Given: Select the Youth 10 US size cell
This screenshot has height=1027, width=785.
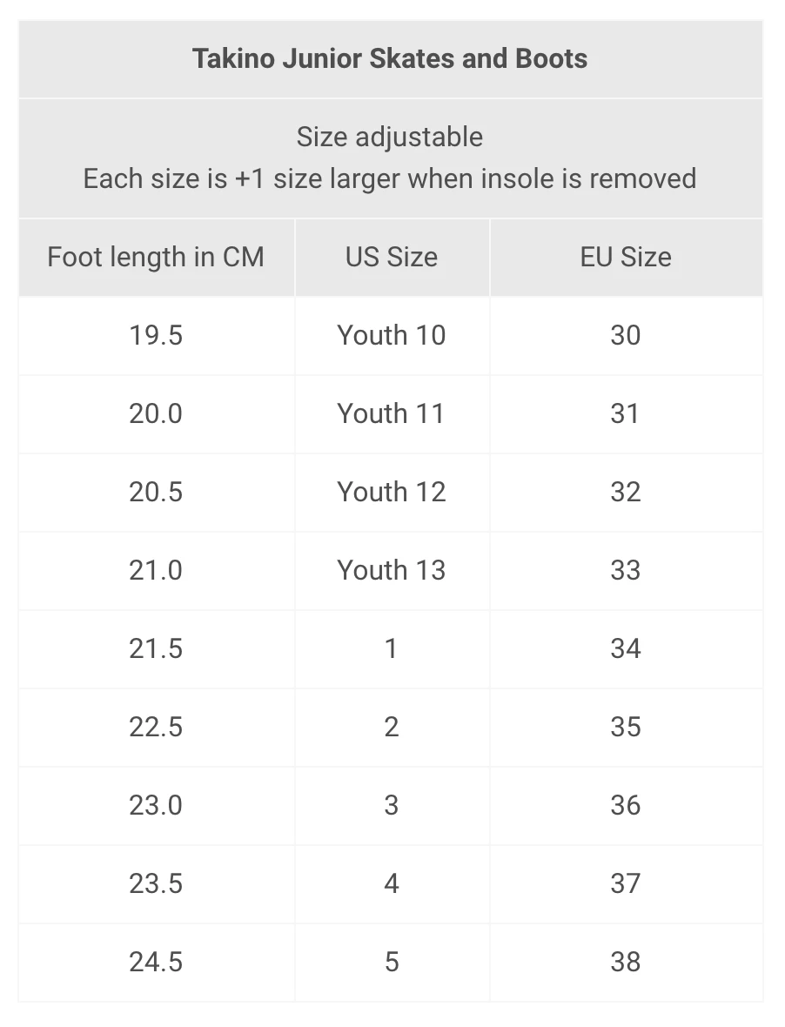Looking at the screenshot, I should tap(392, 335).
